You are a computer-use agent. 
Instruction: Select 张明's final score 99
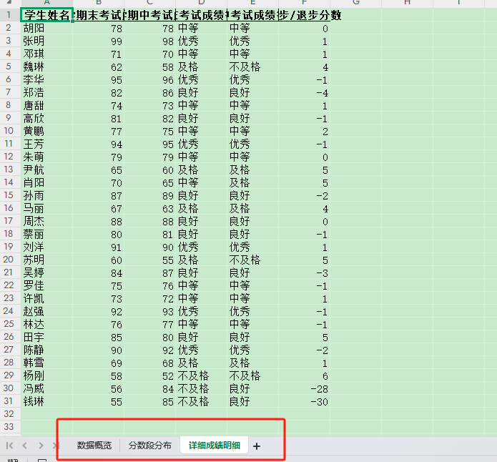pos(98,41)
